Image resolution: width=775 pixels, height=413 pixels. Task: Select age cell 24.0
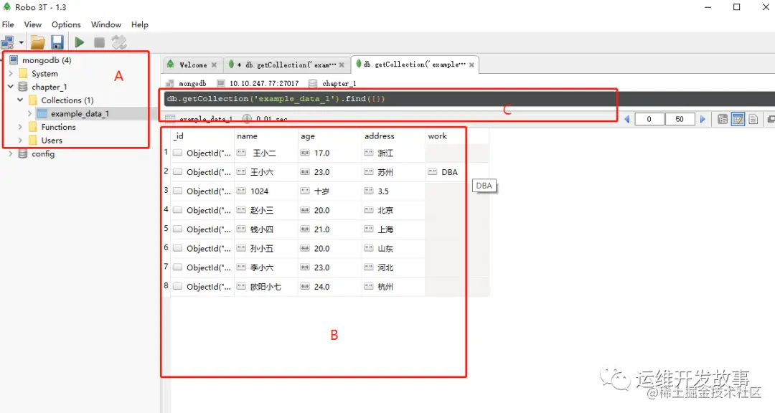click(x=329, y=287)
